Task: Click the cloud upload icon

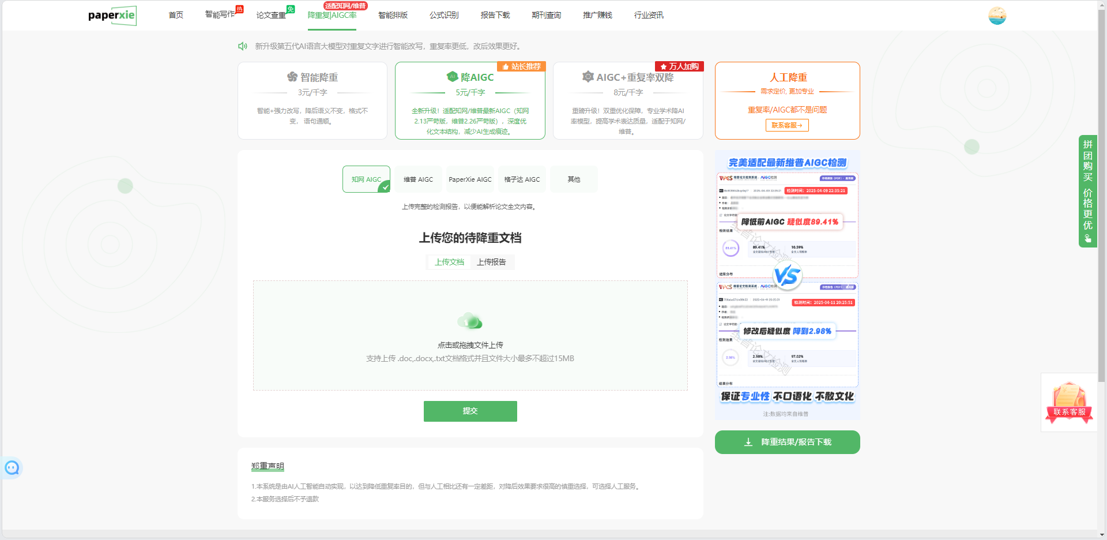Action: (470, 321)
